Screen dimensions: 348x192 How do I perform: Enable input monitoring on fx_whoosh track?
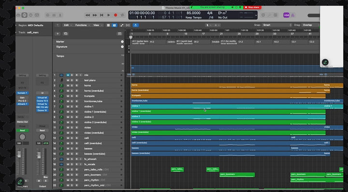click(81, 159)
